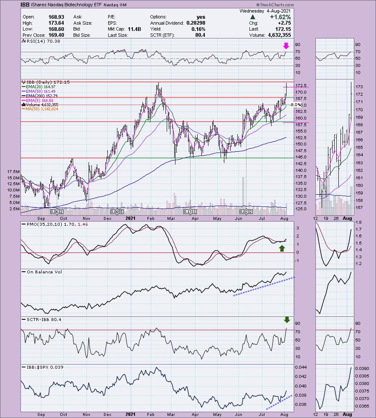
Task: Click the EMA(5) 168.58 legend entry
Action: click(x=39, y=100)
